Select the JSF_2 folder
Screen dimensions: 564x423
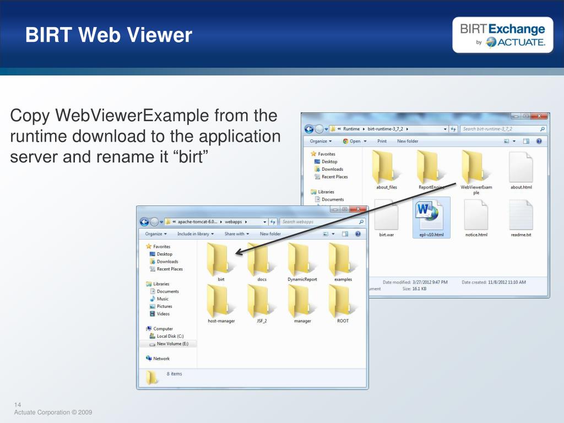click(x=262, y=303)
